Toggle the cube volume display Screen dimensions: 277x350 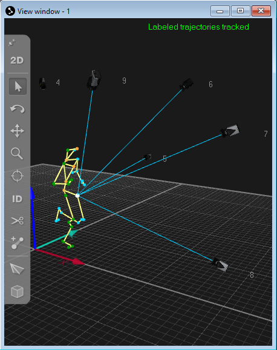[x=17, y=291]
